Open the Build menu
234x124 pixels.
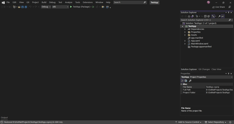click(x=44, y=2)
